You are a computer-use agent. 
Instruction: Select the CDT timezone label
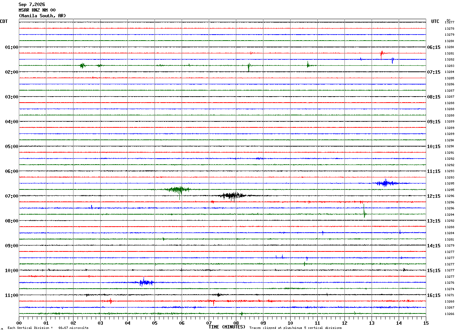pos(4,21)
